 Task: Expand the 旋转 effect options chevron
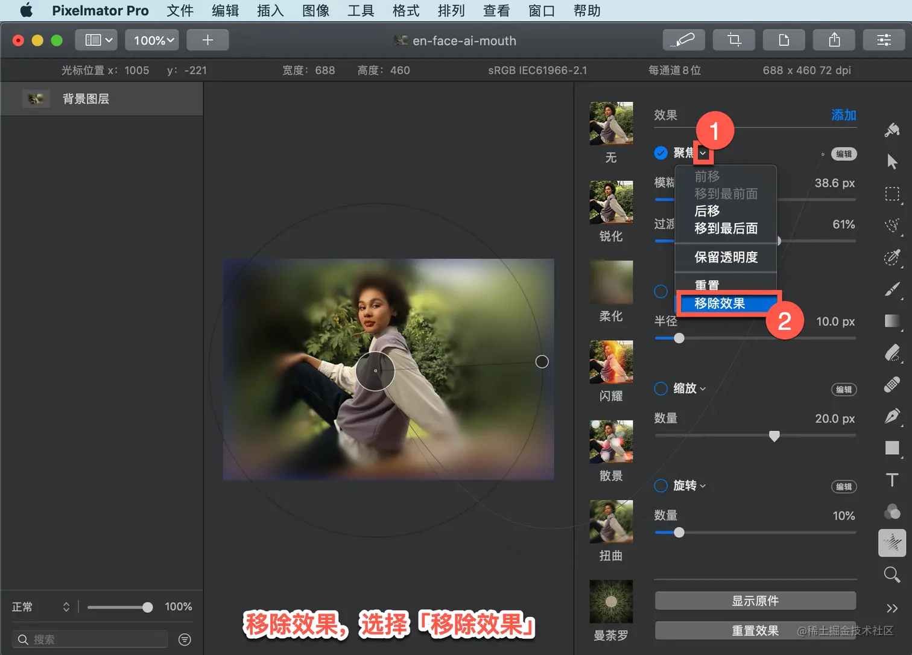click(703, 486)
